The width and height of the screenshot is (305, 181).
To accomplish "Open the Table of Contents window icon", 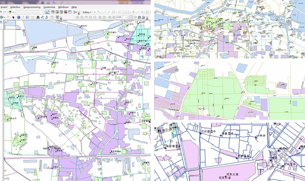I will (53, 12).
